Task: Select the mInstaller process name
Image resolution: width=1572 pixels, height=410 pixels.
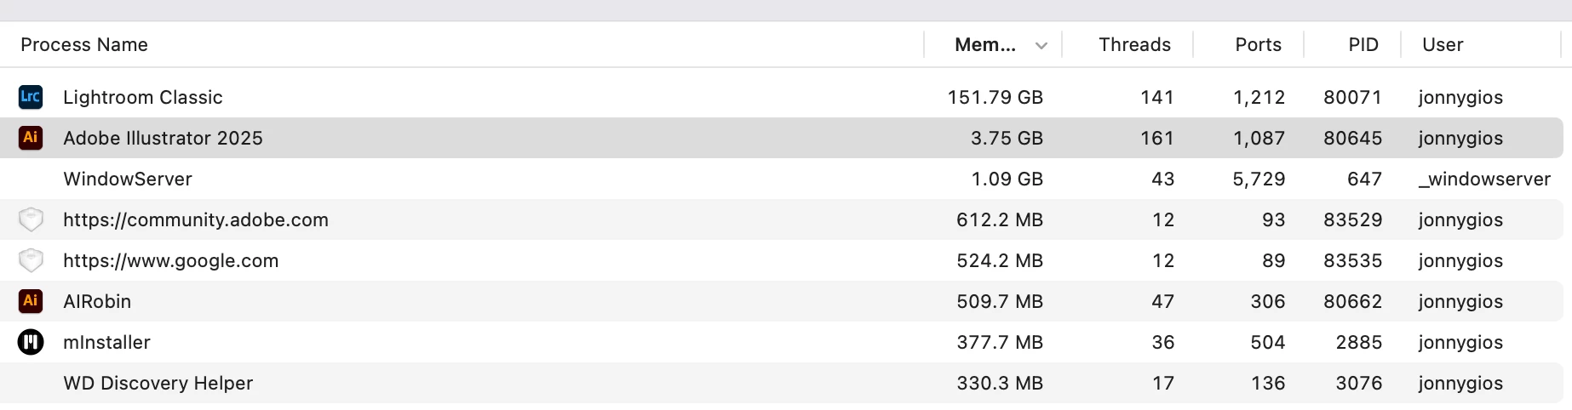Action: (x=106, y=342)
